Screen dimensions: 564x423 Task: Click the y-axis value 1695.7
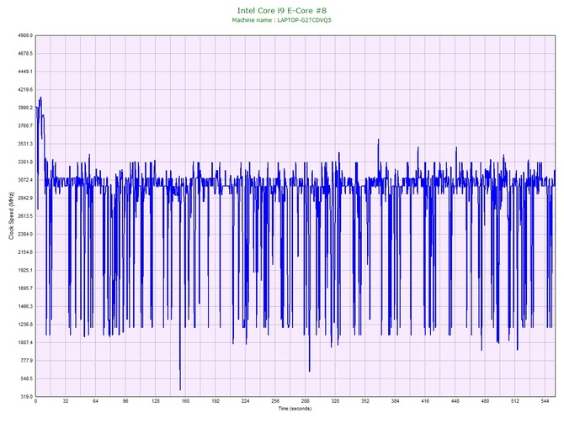click(x=25, y=288)
